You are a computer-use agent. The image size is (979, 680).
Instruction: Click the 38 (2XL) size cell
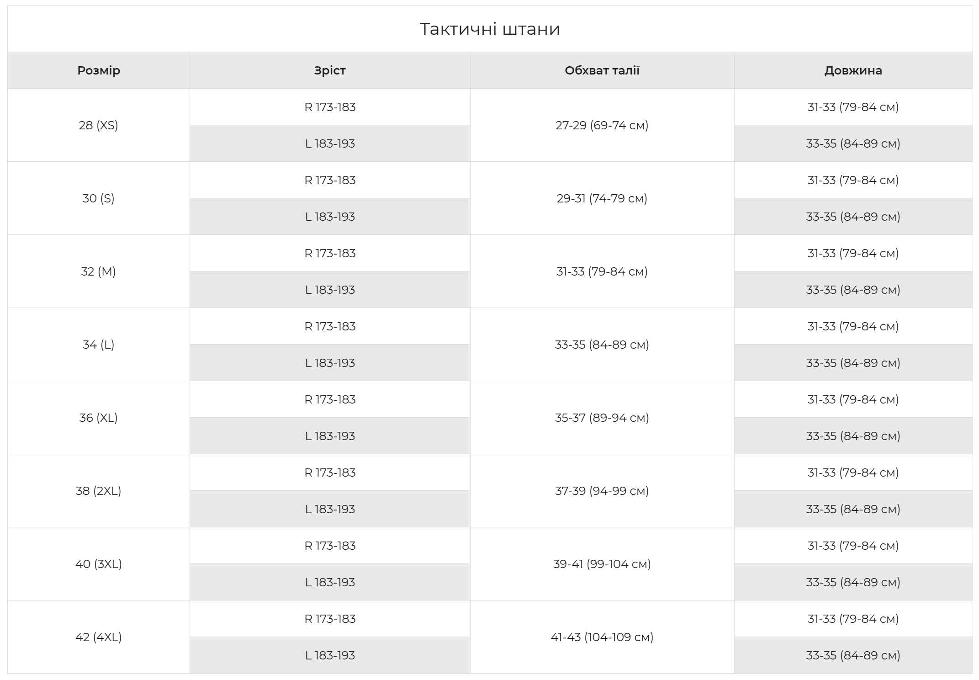pos(99,491)
